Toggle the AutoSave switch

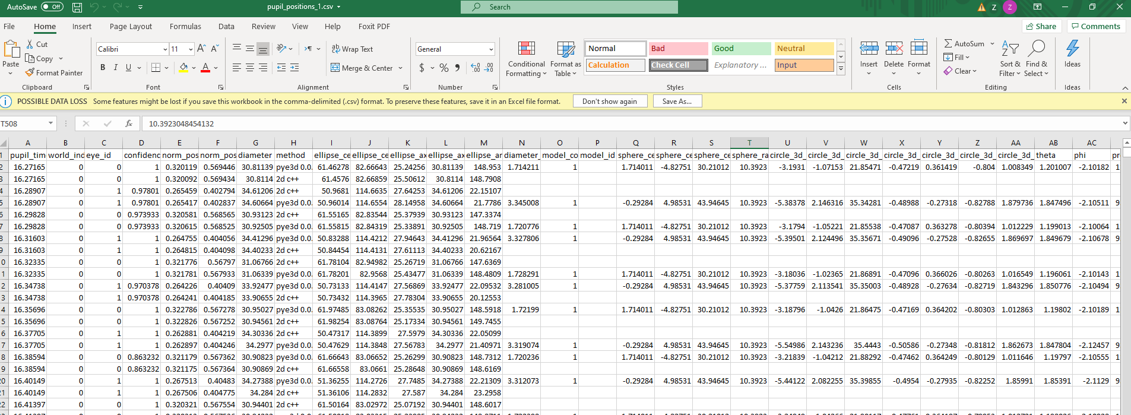pos(52,7)
